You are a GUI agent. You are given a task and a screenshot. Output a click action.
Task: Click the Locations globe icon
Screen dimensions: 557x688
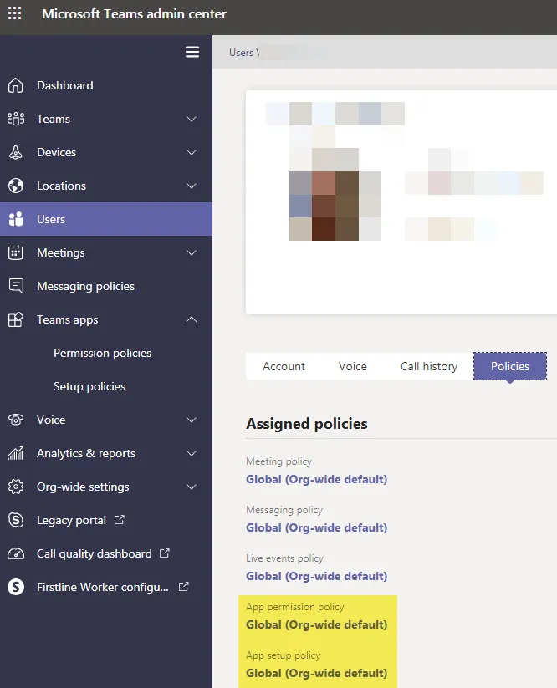point(16,186)
